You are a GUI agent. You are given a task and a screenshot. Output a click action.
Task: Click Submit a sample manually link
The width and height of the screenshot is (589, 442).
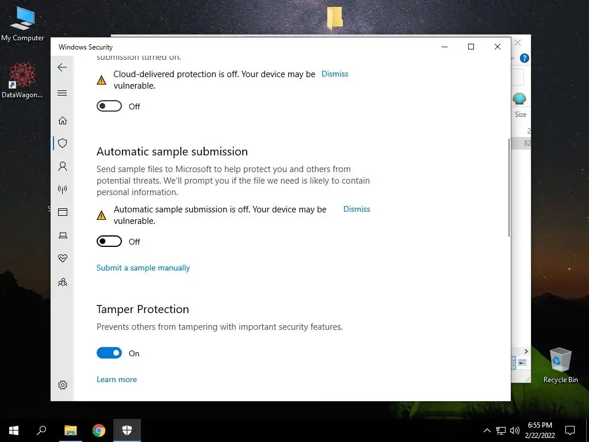143,268
